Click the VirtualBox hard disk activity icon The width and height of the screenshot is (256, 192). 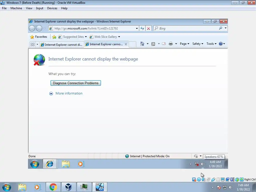(x=194, y=179)
